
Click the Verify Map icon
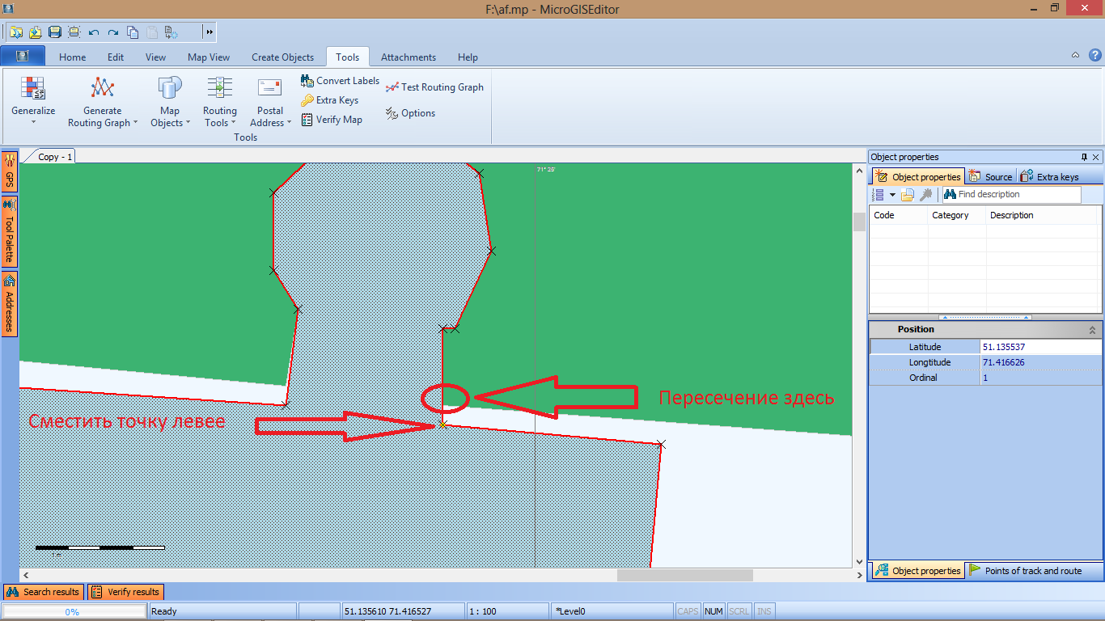click(307, 120)
